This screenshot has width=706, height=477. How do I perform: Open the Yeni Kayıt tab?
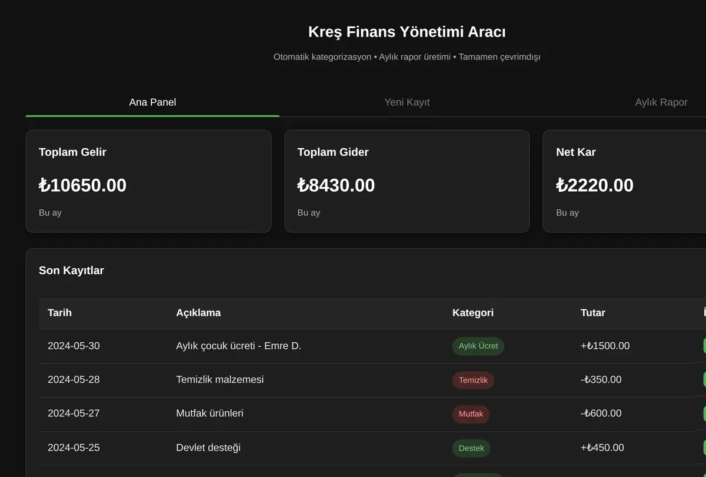(x=407, y=102)
